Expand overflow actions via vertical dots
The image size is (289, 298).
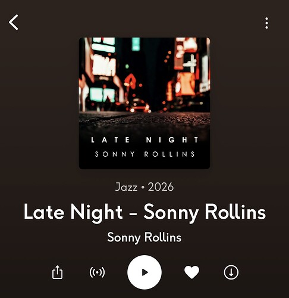coord(266,23)
